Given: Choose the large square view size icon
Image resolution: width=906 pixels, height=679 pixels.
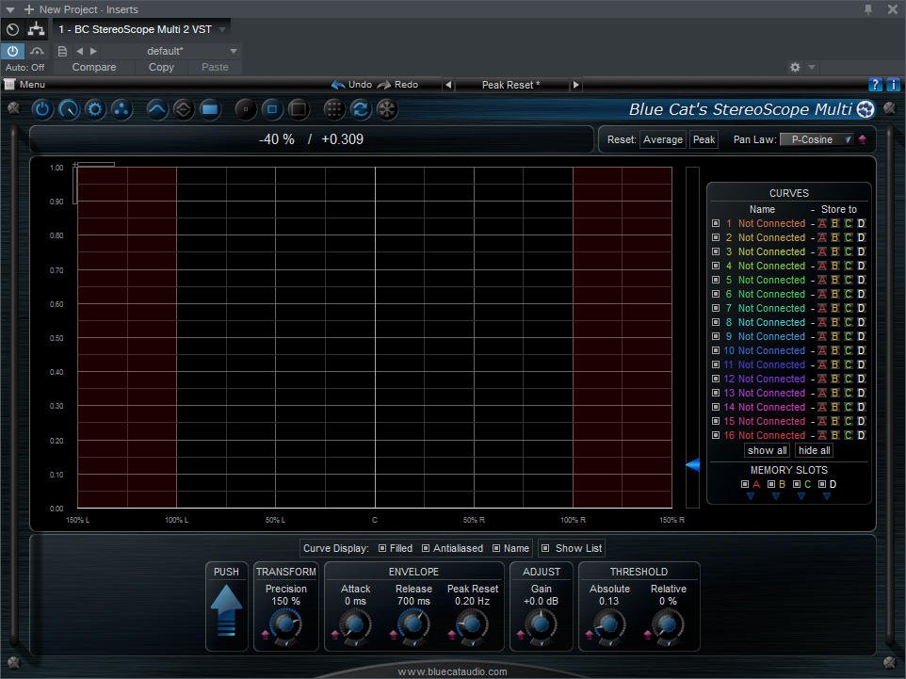Looking at the screenshot, I should coord(299,109).
